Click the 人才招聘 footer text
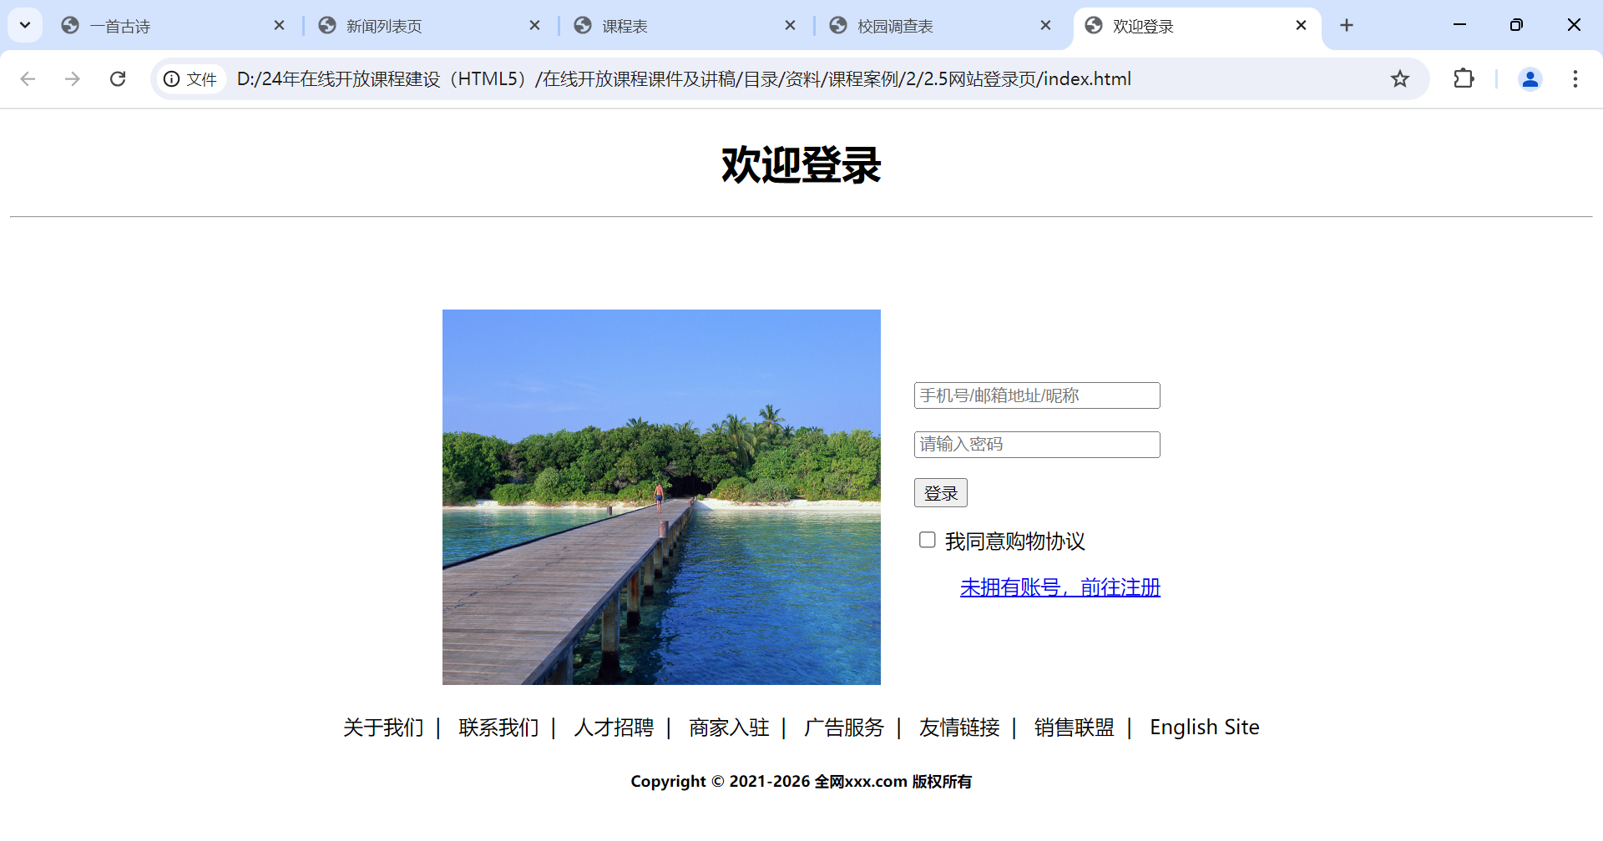1603x841 pixels. coord(614,728)
